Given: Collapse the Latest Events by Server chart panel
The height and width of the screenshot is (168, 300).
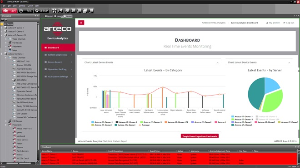Looking at the screenshot, I should (x=289, y=62).
